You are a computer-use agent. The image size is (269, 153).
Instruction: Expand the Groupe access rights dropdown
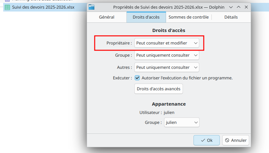pos(167,55)
